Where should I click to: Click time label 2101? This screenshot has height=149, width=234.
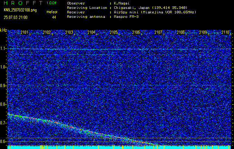pos(24,32)
